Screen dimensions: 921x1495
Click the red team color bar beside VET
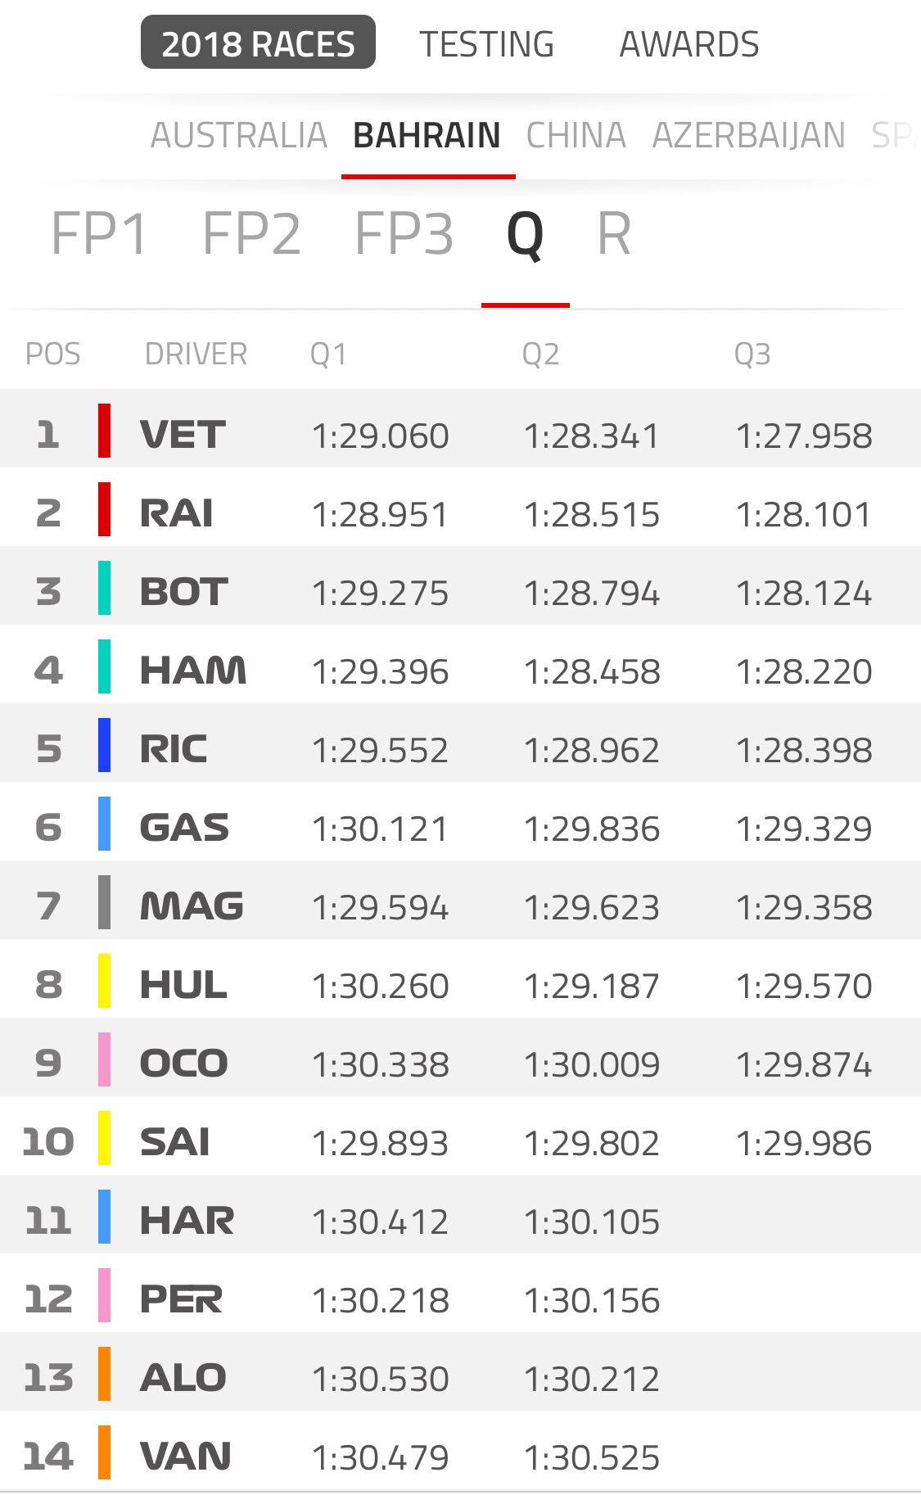[104, 430]
